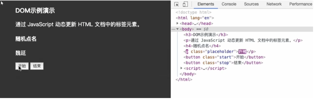This screenshot has width=316, height=101.
Task: Switch to the Elements tab
Action: [x=206, y=4]
